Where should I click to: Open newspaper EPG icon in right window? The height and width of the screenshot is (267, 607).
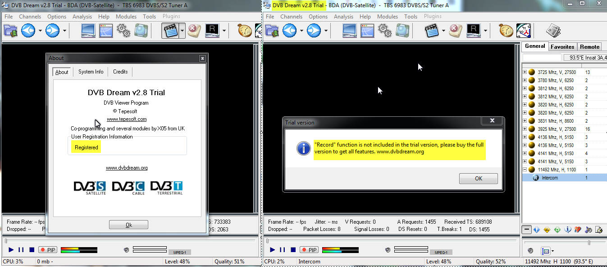pyautogui.click(x=553, y=31)
